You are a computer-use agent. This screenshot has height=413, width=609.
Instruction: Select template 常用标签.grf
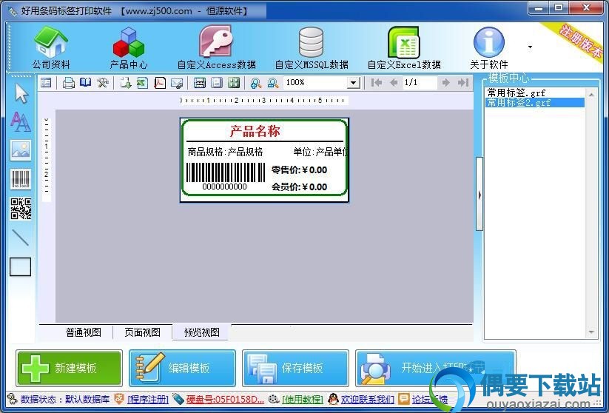[535, 93]
